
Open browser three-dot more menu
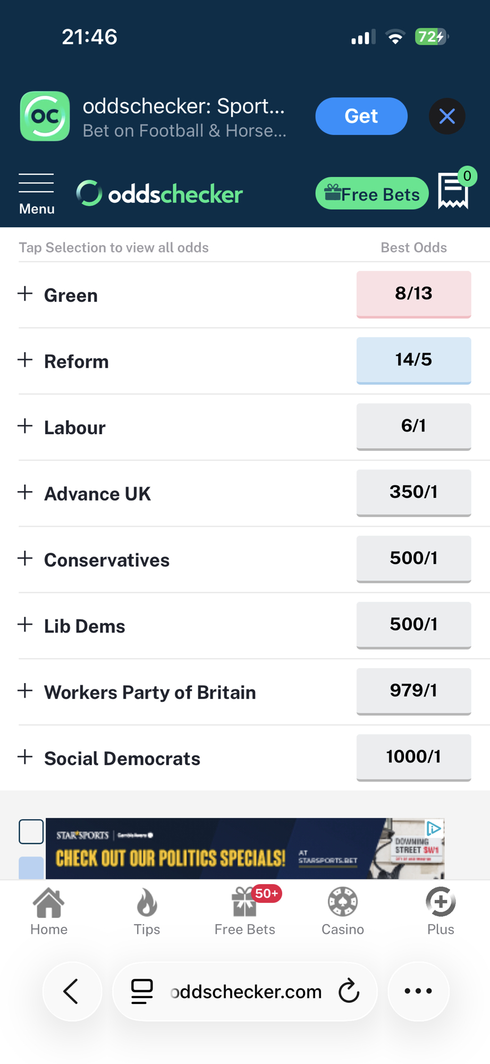click(418, 991)
